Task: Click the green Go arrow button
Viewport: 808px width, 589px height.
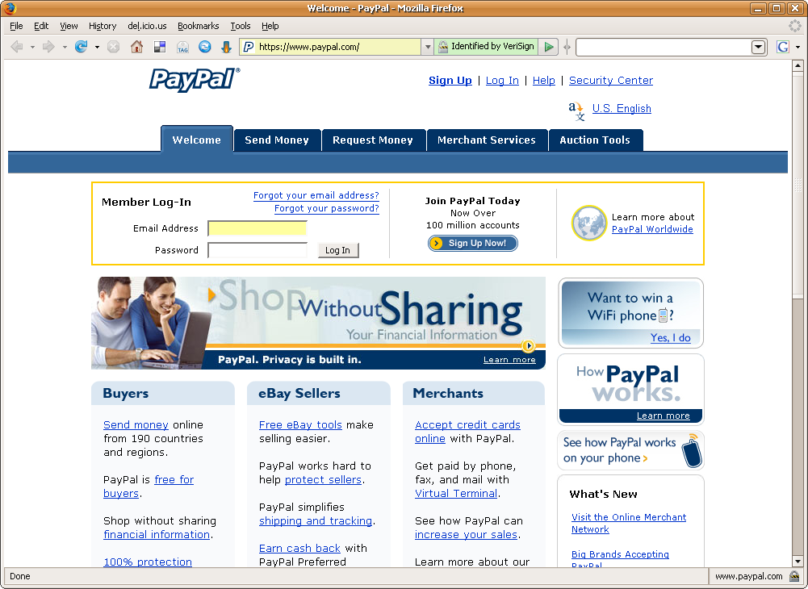Action: click(549, 47)
